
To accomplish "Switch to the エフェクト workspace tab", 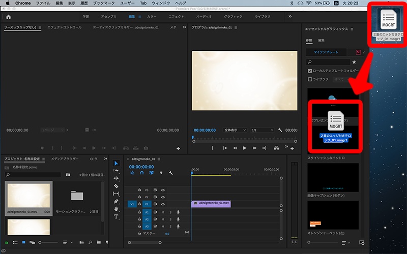I will pyautogui.click(x=176, y=17).
